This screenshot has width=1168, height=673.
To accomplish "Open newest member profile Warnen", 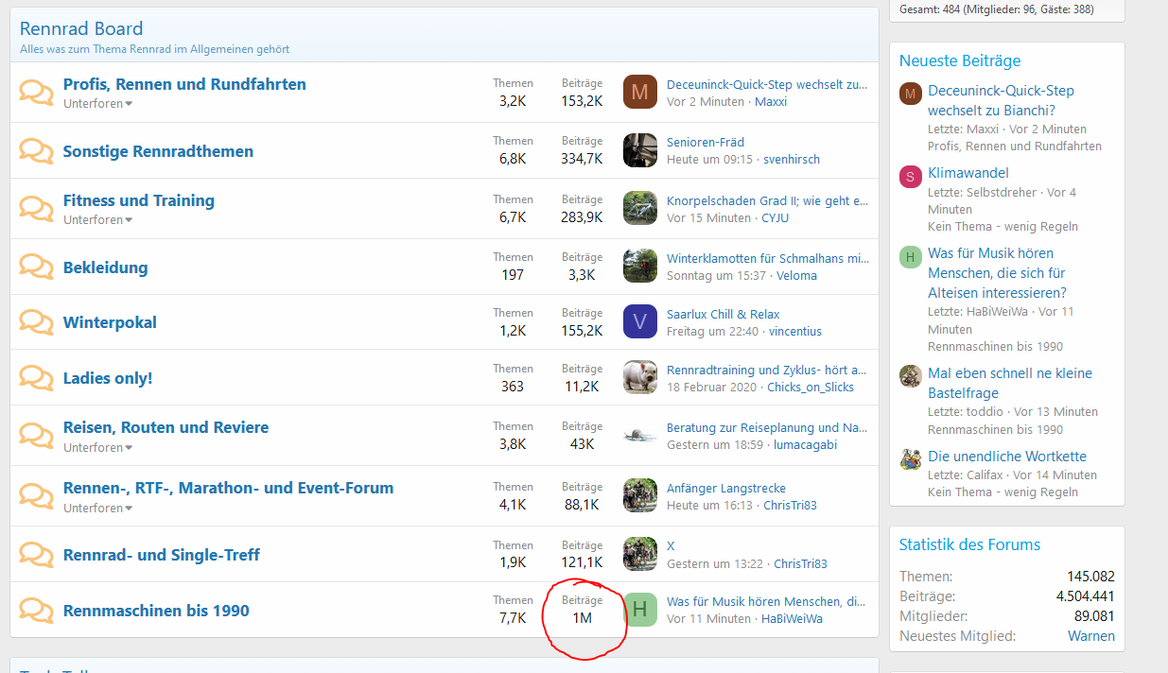I will coord(1090,636).
